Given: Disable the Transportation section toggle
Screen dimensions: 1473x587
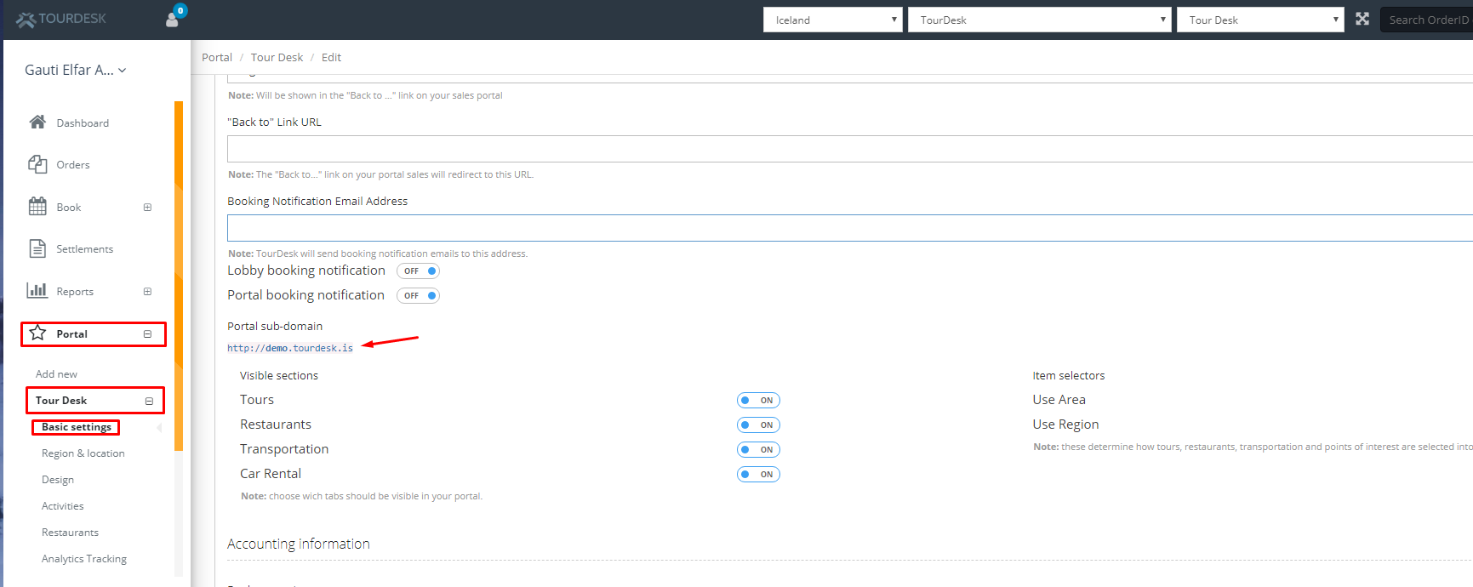Looking at the screenshot, I should pos(758,450).
